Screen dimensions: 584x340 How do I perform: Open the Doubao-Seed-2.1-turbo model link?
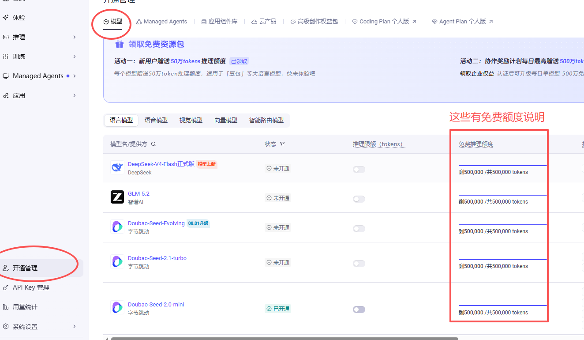click(x=157, y=258)
